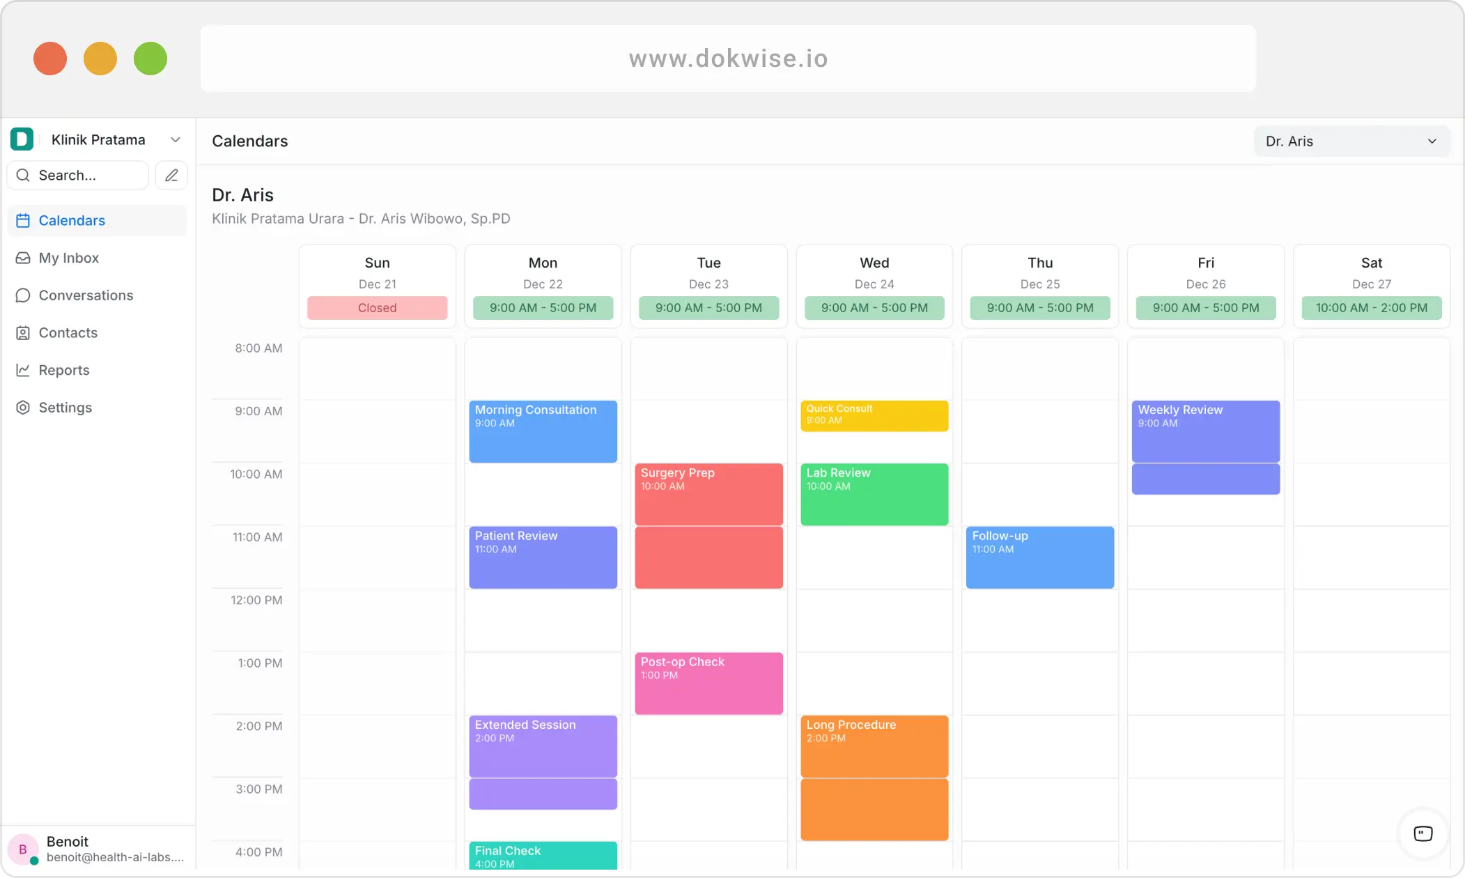Open Settings from the sidebar
1465x878 pixels.
65,408
